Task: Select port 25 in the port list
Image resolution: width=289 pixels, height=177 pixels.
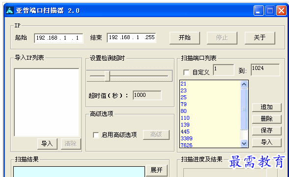Action: 210,97
